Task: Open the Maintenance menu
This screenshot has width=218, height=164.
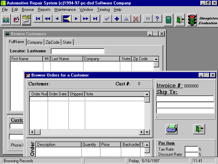Action: [x=65, y=10]
